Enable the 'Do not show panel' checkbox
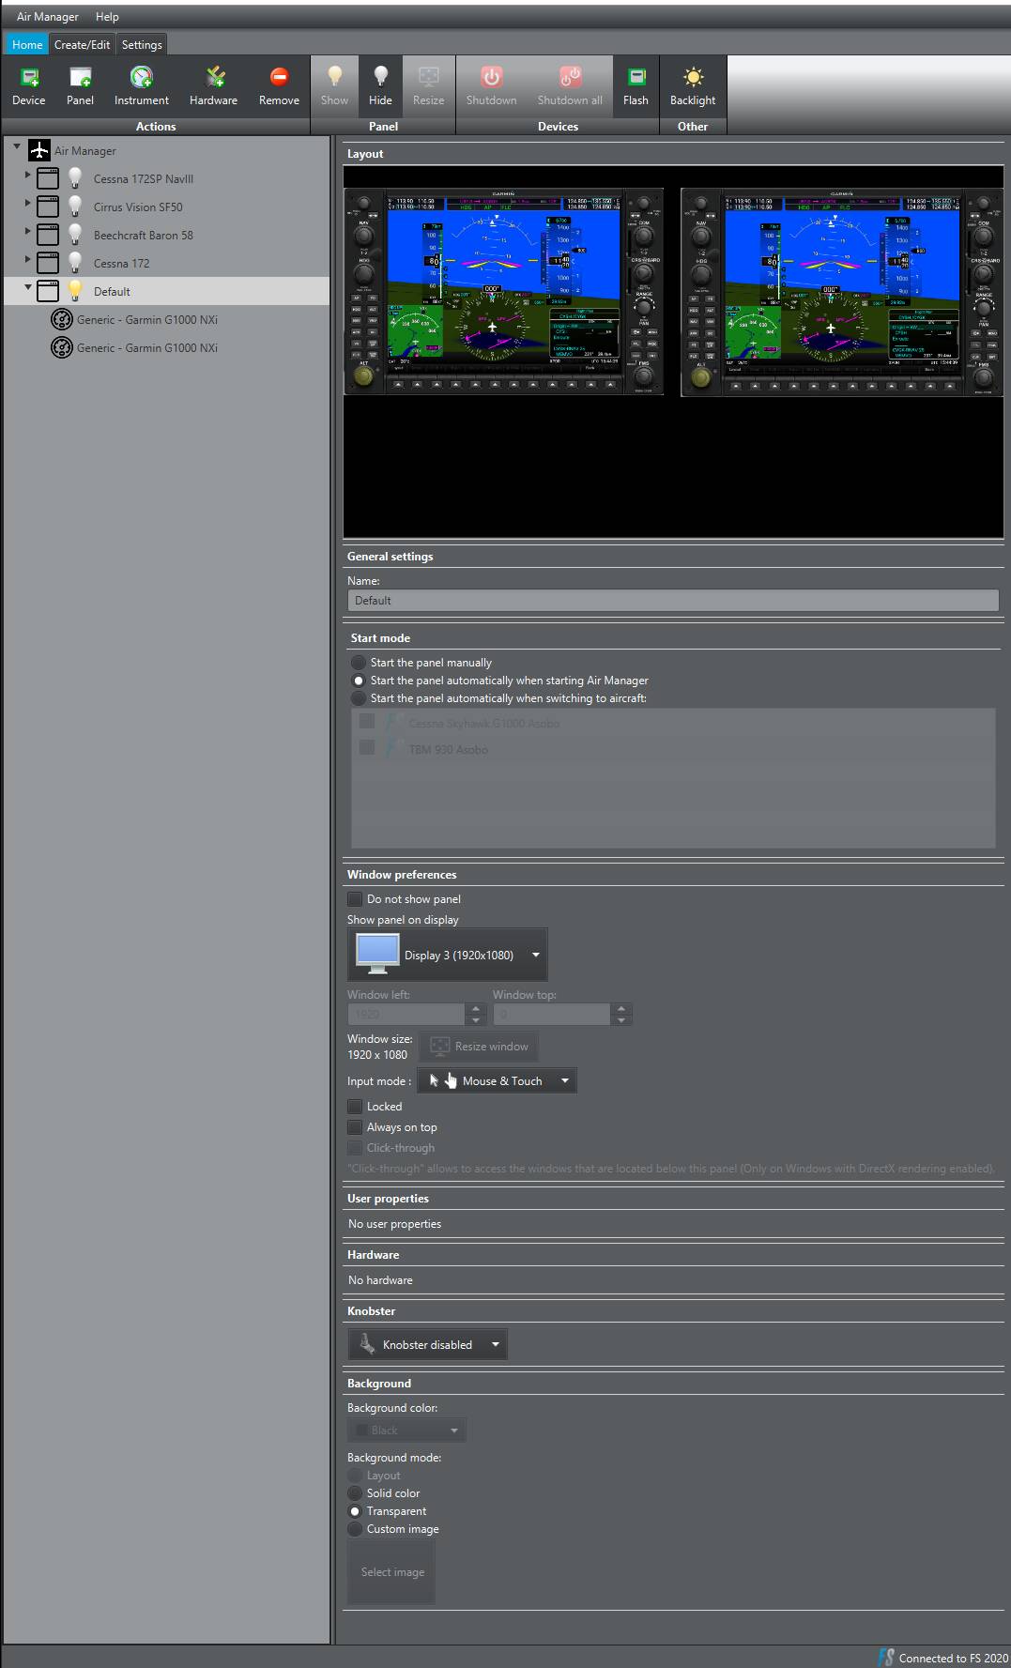The width and height of the screenshot is (1011, 1668). click(355, 899)
